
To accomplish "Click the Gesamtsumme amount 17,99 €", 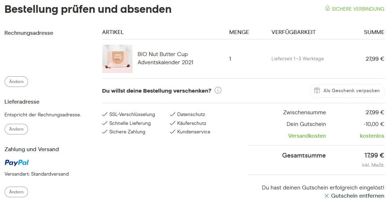I will click(374, 155).
